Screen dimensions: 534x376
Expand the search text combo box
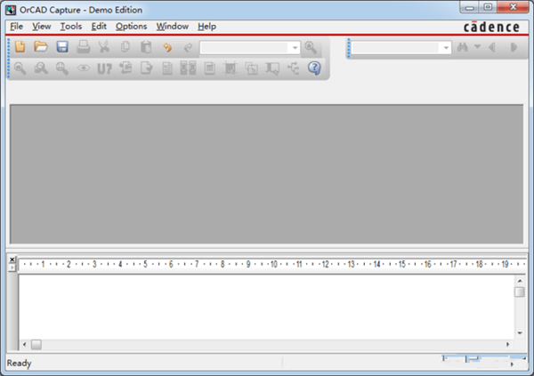tap(446, 48)
